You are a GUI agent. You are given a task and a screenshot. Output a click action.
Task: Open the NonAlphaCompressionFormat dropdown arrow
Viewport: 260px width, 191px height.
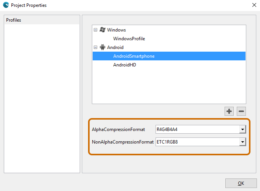242,142
